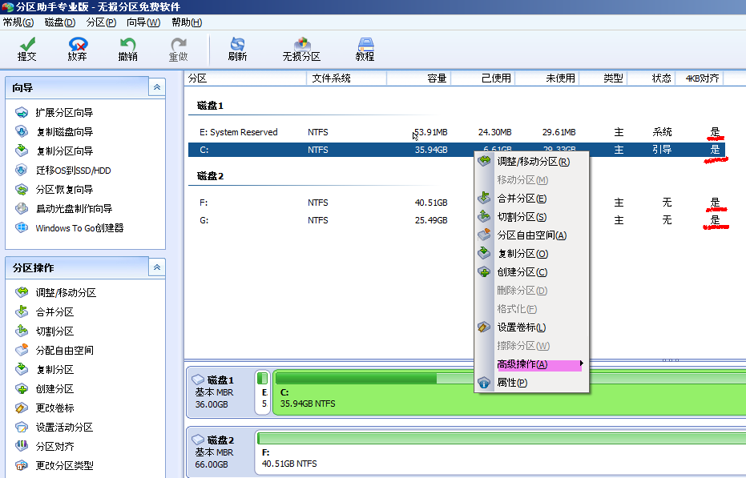Collapse the 分区操作 sidebar panel
This screenshot has height=478, width=746.
pos(155,267)
